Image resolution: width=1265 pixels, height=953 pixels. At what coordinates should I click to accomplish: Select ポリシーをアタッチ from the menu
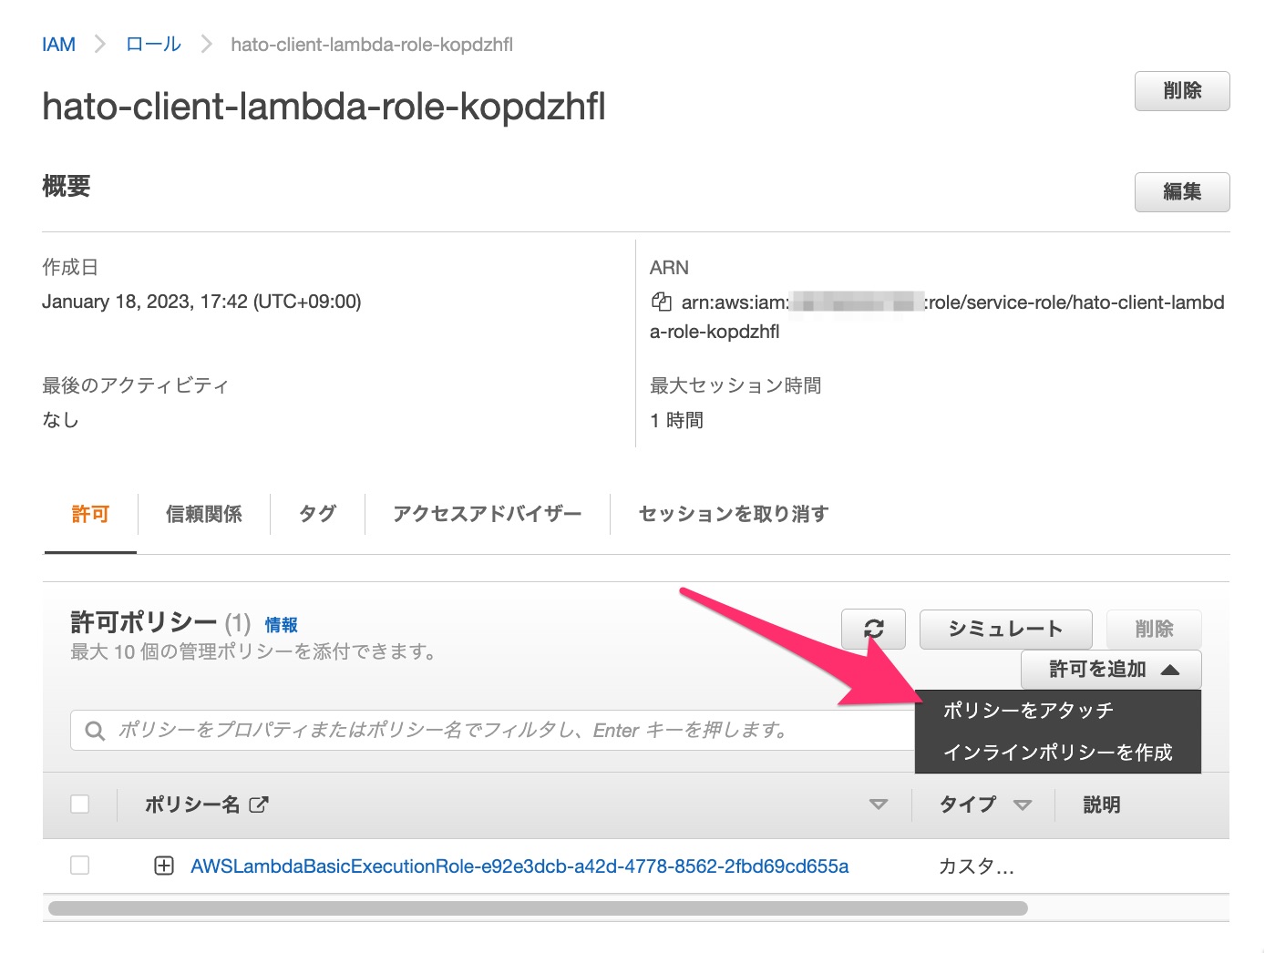tap(1026, 711)
